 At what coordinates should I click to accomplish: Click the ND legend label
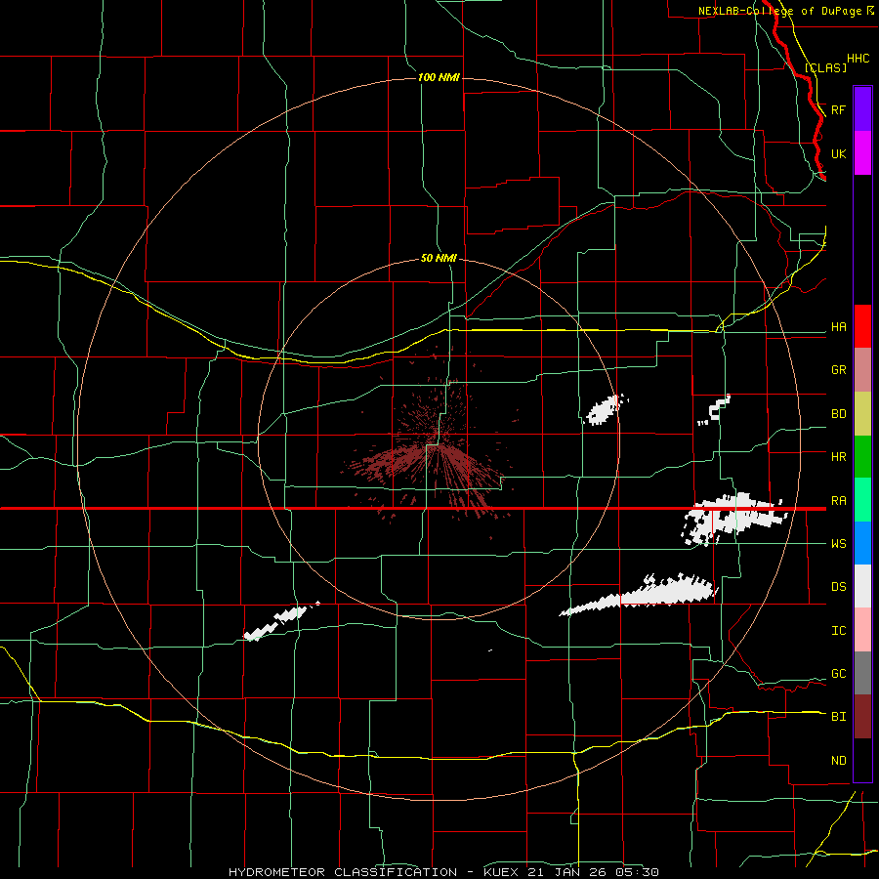point(838,761)
